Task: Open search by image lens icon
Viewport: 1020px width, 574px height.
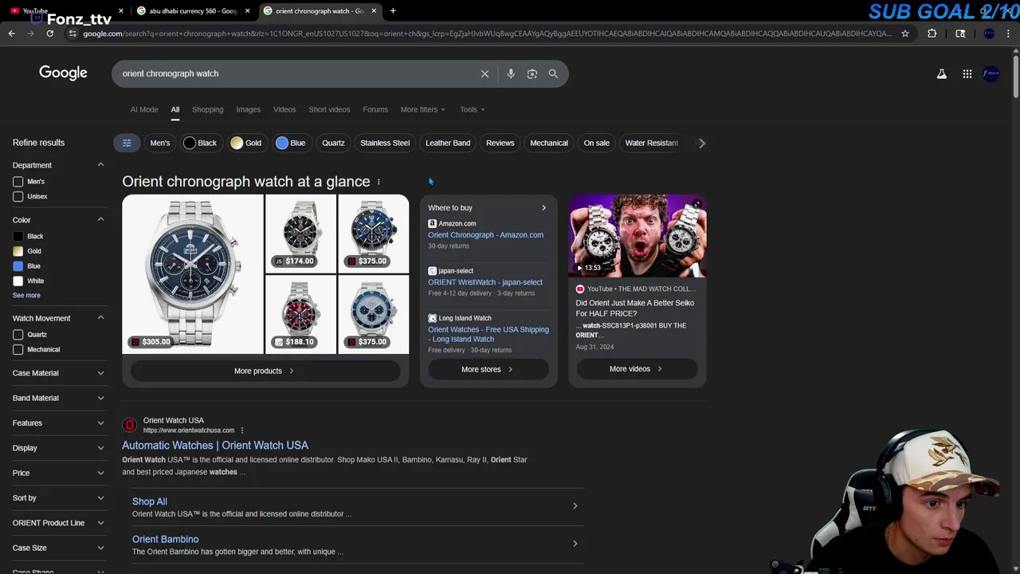Action: [532, 73]
